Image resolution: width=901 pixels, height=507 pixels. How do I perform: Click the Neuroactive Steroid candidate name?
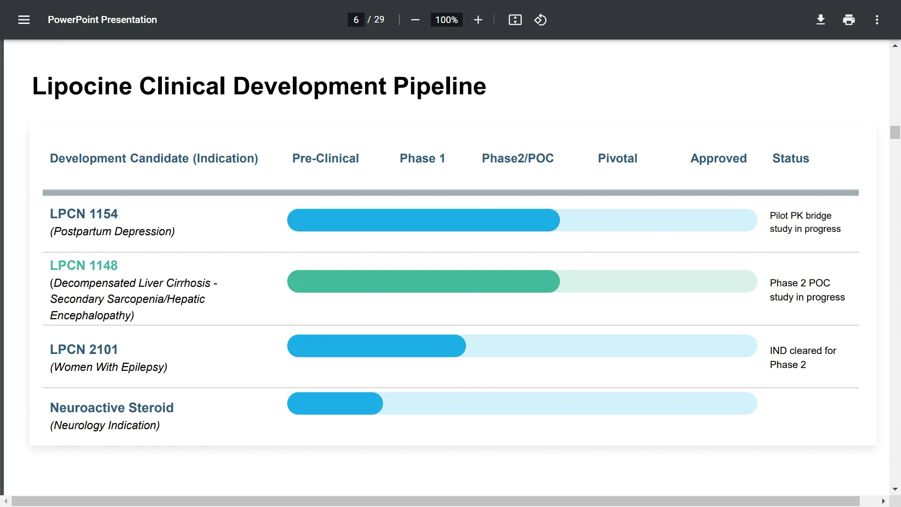[112, 407]
